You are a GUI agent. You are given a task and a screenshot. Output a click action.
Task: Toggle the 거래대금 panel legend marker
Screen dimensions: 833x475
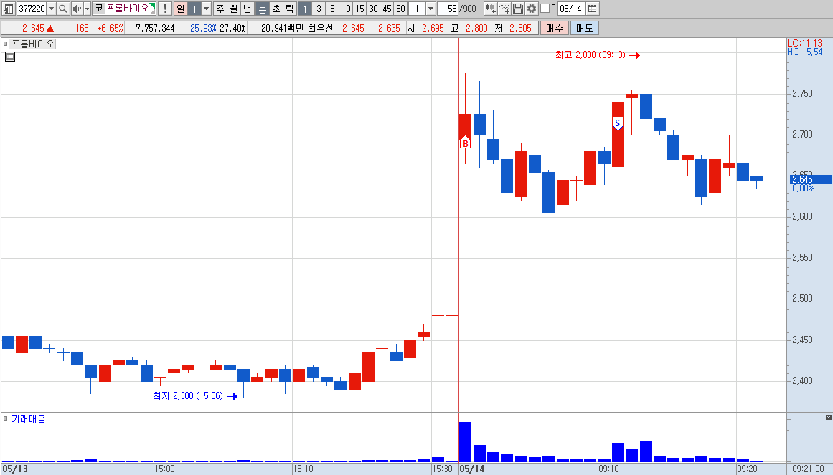(x=5, y=418)
